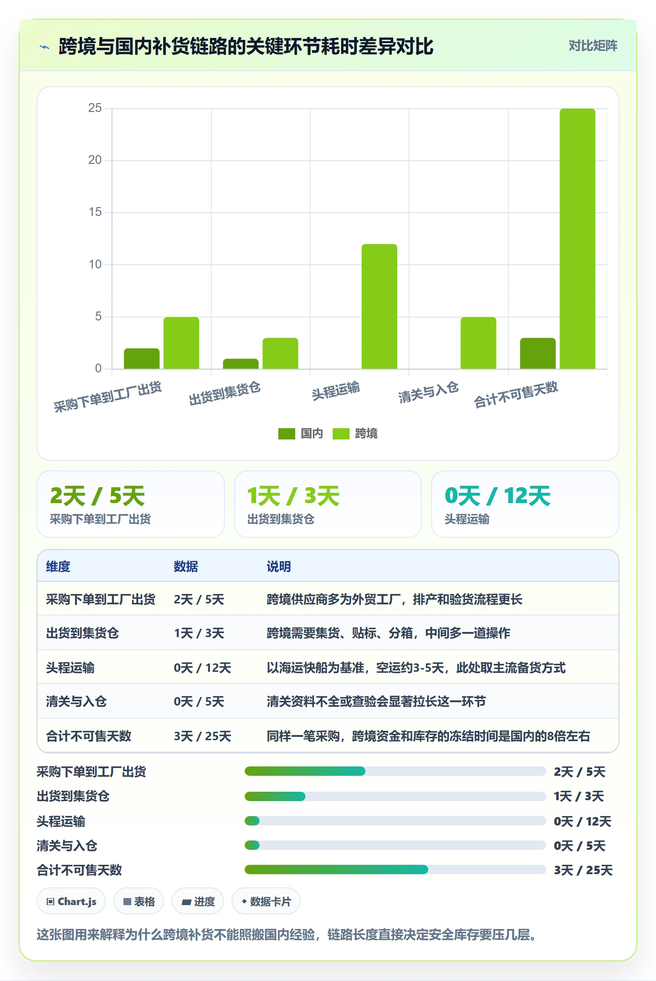This screenshot has width=656, height=981.
Task: Click the 维度 column header
Action: click(x=58, y=566)
